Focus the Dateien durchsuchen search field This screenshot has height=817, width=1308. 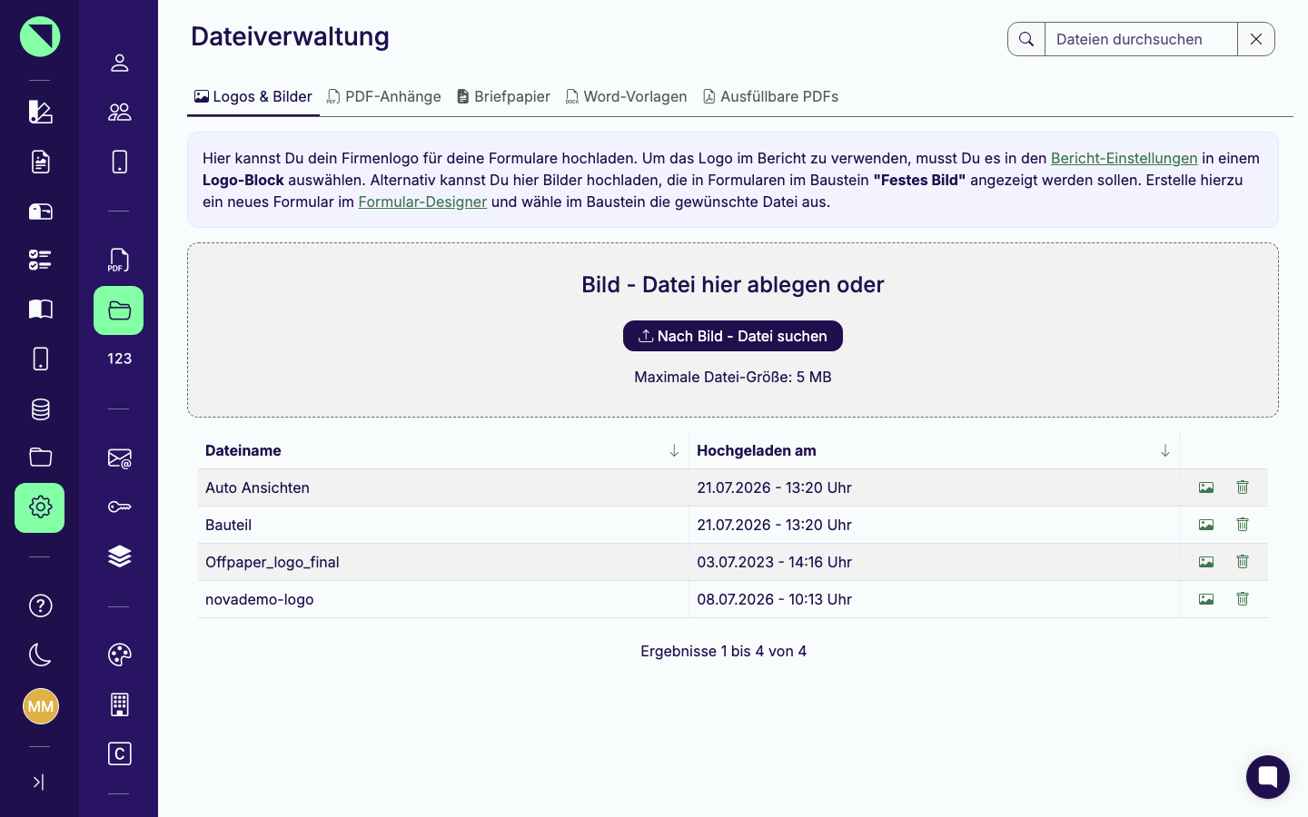click(x=1141, y=39)
